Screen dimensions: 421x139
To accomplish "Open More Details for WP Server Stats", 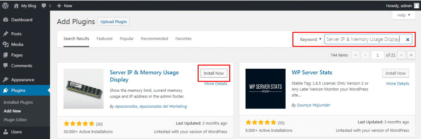I will pyautogui.click(x=398, y=84).
